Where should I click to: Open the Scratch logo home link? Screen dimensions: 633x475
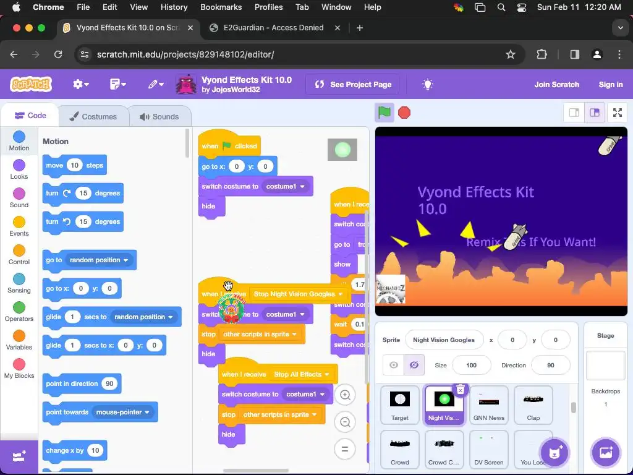pos(31,84)
